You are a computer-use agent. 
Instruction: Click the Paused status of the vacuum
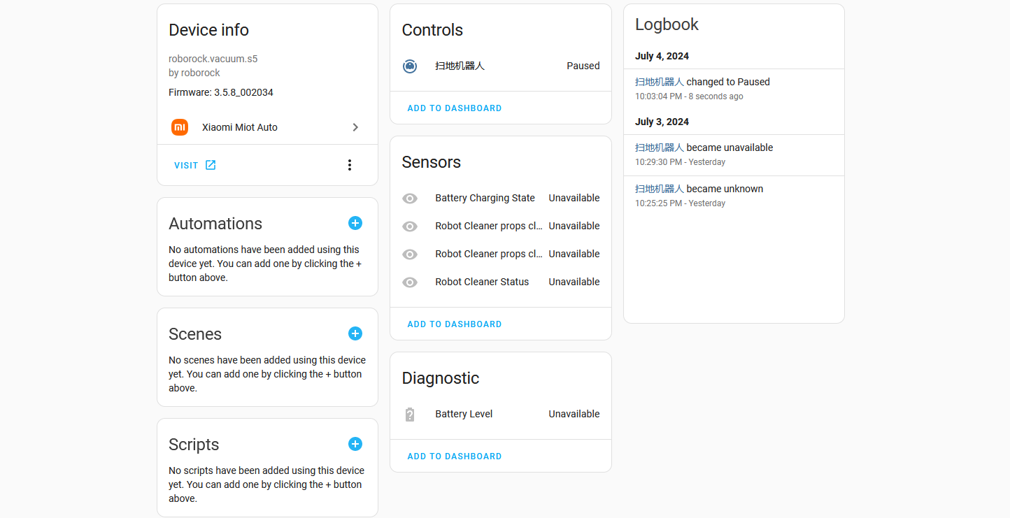pos(583,66)
